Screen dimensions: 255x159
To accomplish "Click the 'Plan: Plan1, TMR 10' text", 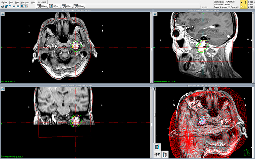I will (x=222, y=5).
